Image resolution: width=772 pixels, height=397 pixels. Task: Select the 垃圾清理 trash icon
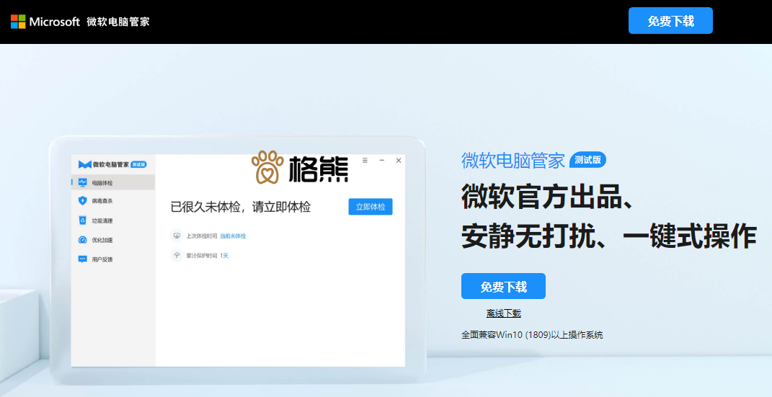pyautogui.click(x=82, y=220)
